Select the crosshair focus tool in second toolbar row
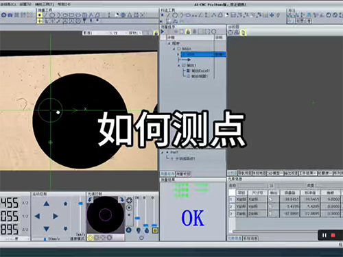The image size is (343, 257). click(40, 21)
